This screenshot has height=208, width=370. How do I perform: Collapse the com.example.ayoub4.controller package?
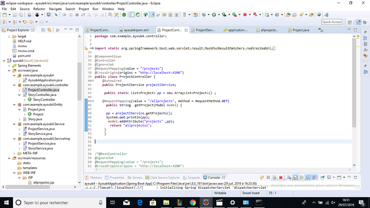[15, 85]
